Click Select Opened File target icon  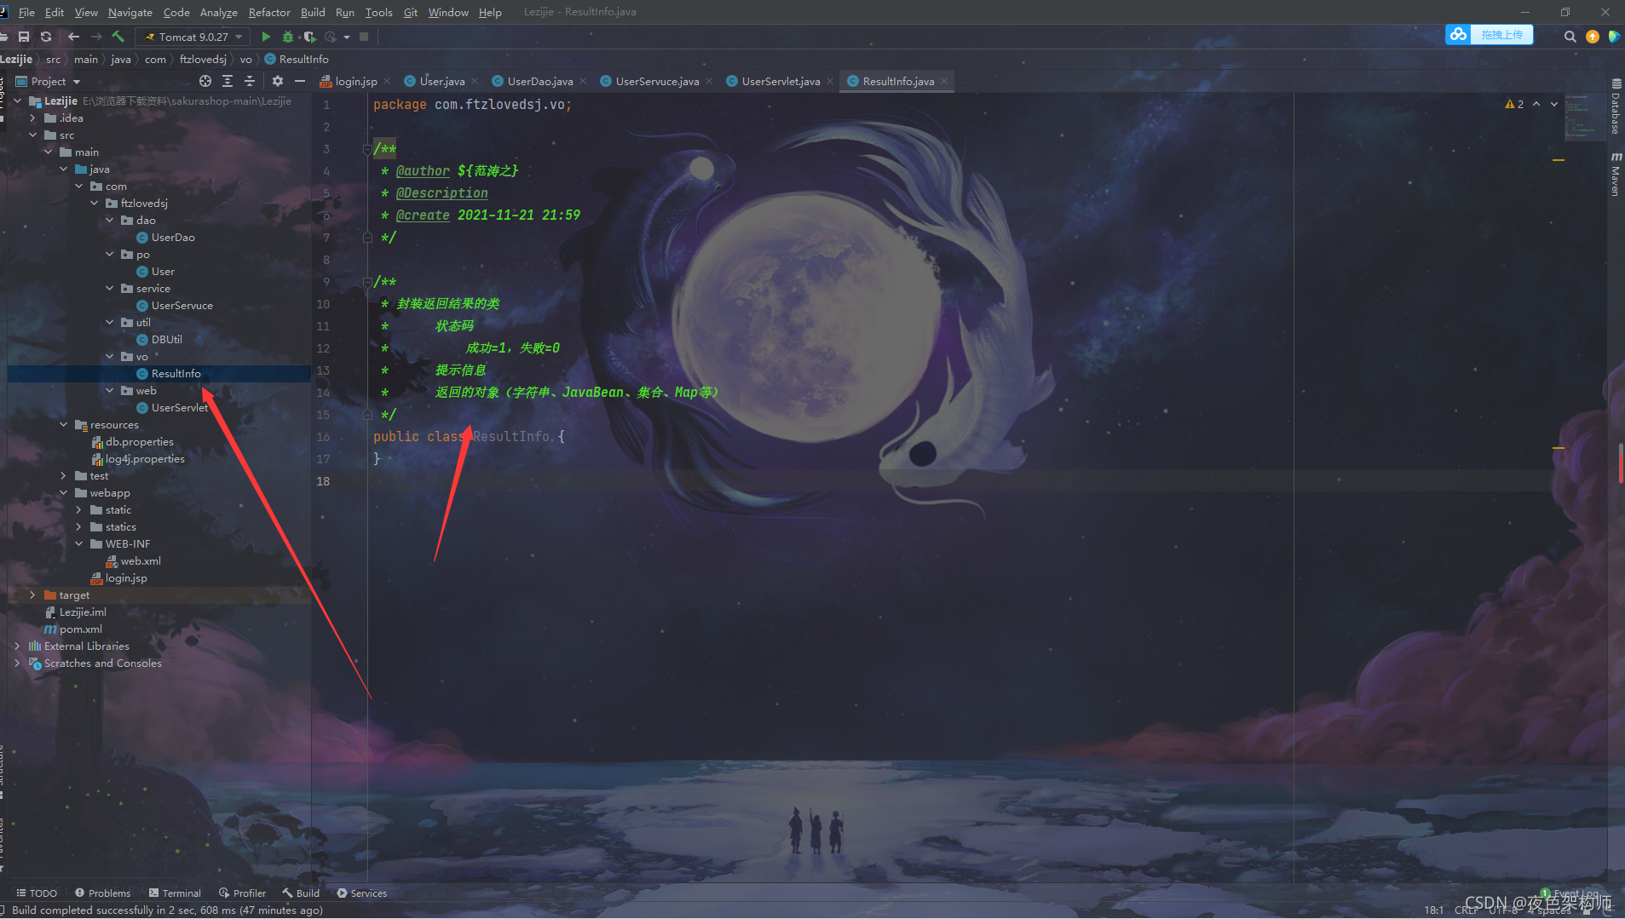(205, 81)
